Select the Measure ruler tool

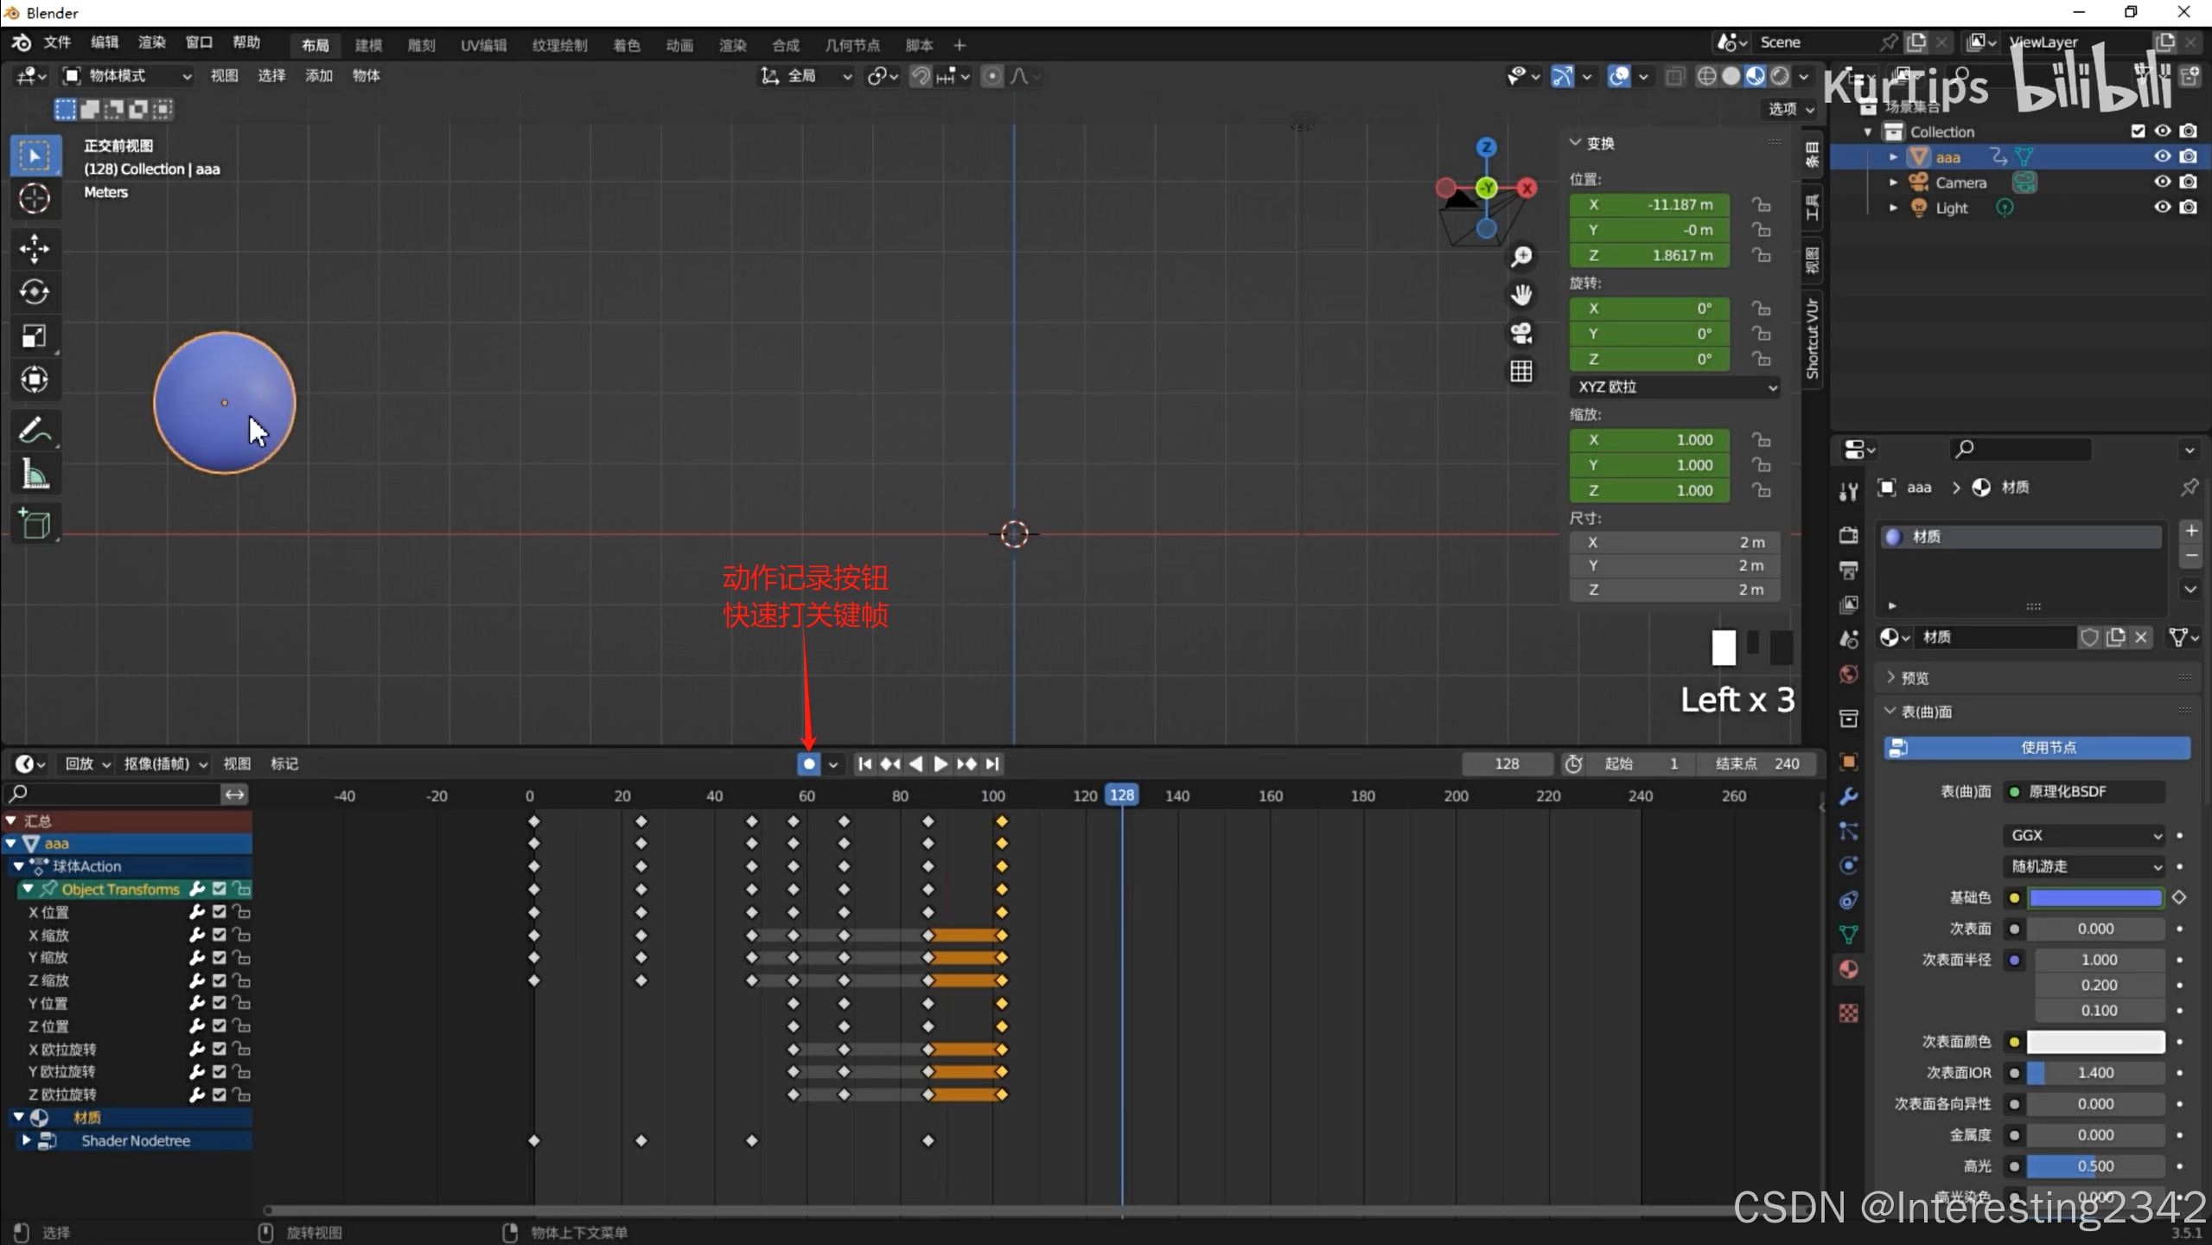click(35, 474)
